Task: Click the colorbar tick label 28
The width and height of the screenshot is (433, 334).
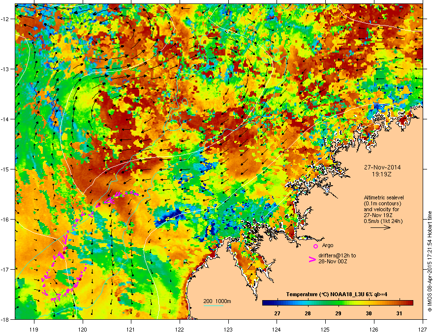Action: (x=308, y=313)
